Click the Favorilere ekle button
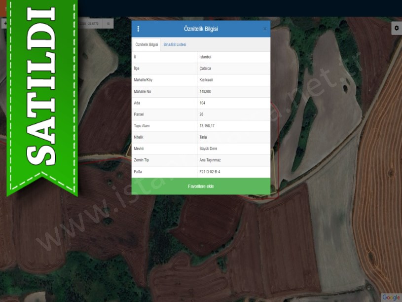The image size is (402, 302). pos(201,187)
